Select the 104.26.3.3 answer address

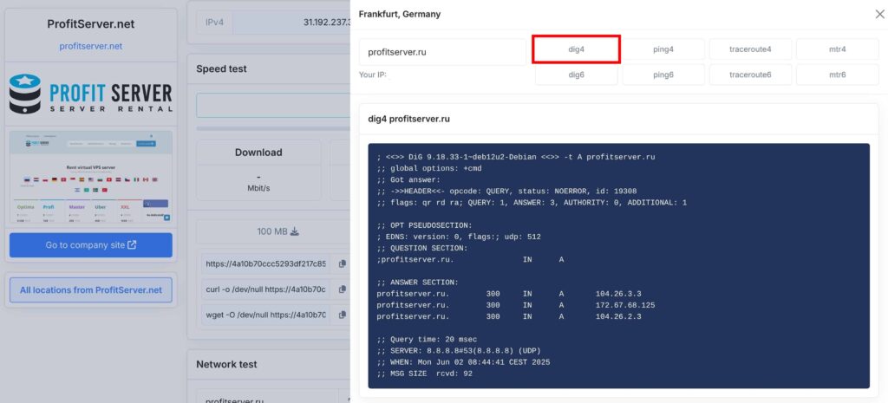coord(617,294)
